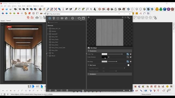Open the Geometry category in Asset Editor
This screenshot has height=98, width=175.
[x=58, y=18]
